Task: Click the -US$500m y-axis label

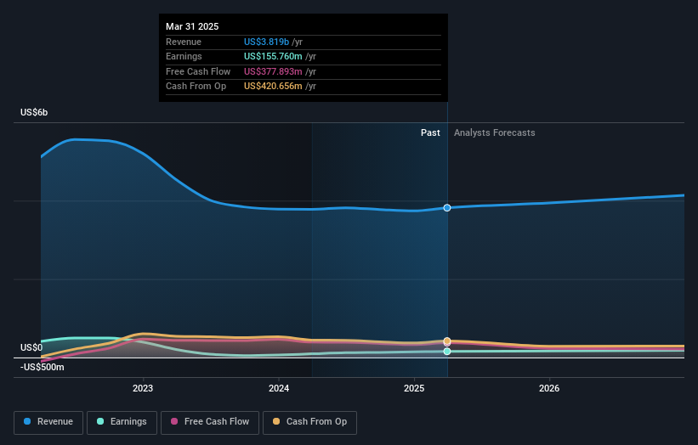Action: point(43,367)
